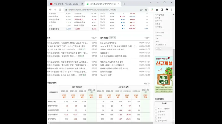This screenshot has width=222, height=124.
Task: Open 더보기 for 기업실적분석
Action: [x=147, y=83]
